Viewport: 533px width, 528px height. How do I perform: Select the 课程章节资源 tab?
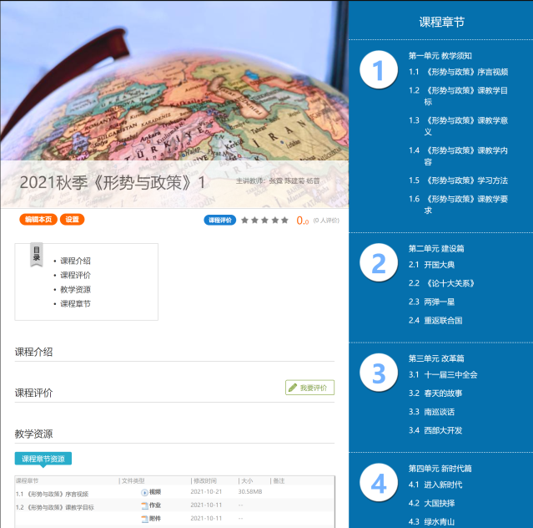(43, 459)
